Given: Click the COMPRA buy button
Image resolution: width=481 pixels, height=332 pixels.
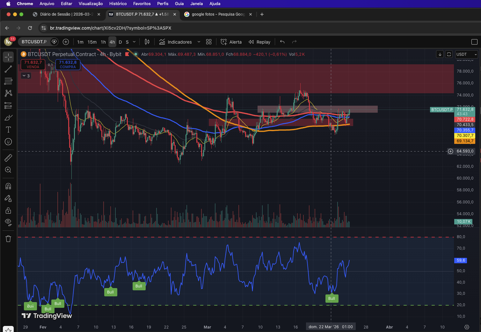Looking at the screenshot, I should (x=68, y=65).
